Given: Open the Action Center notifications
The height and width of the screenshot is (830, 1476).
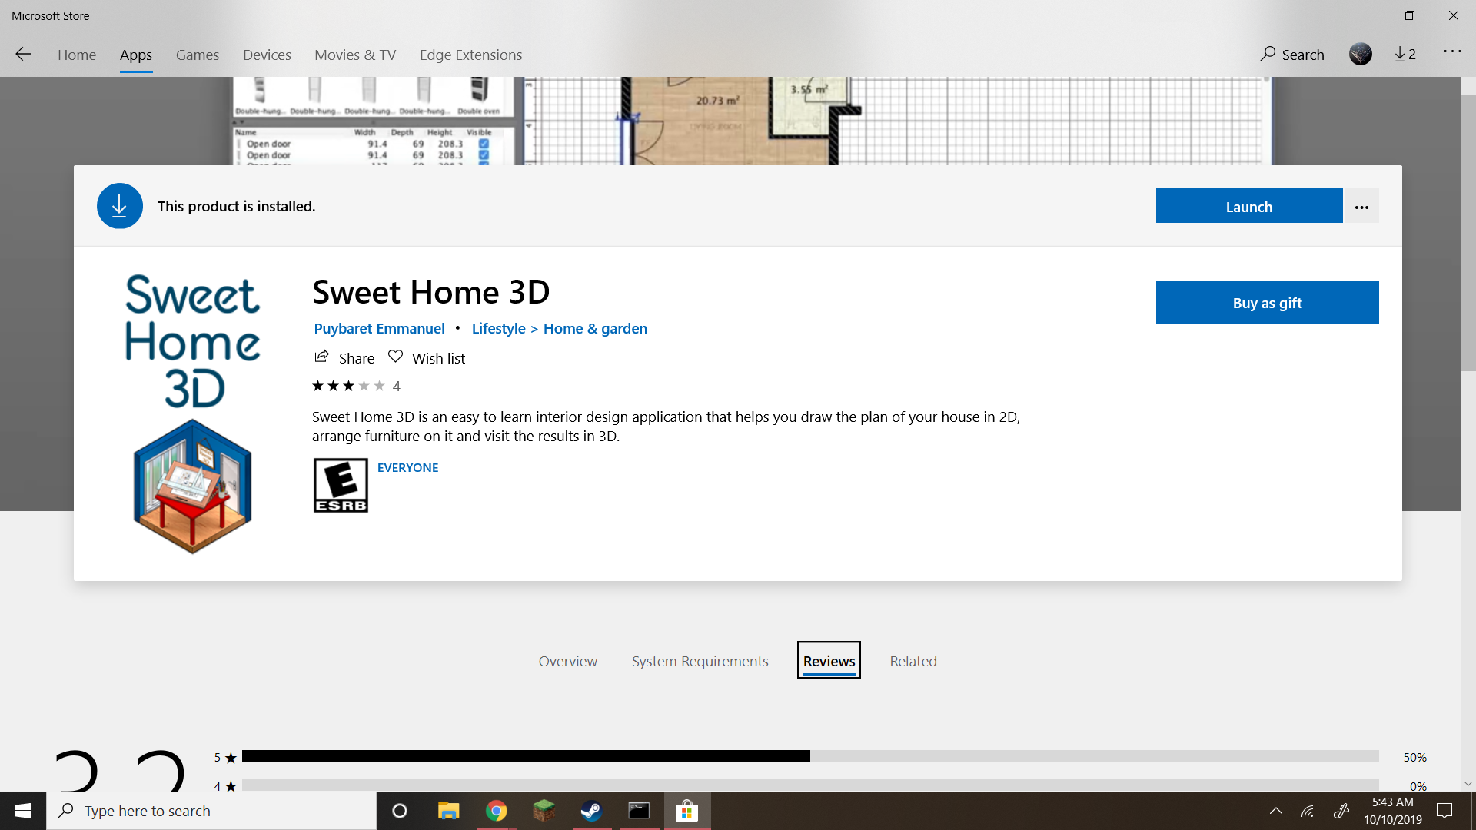Looking at the screenshot, I should point(1444,811).
